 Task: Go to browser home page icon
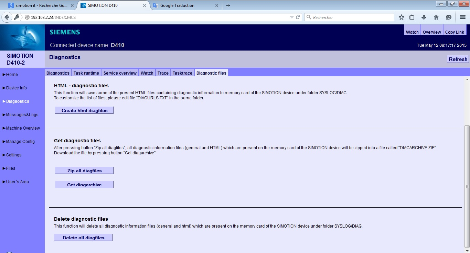pos(436,17)
